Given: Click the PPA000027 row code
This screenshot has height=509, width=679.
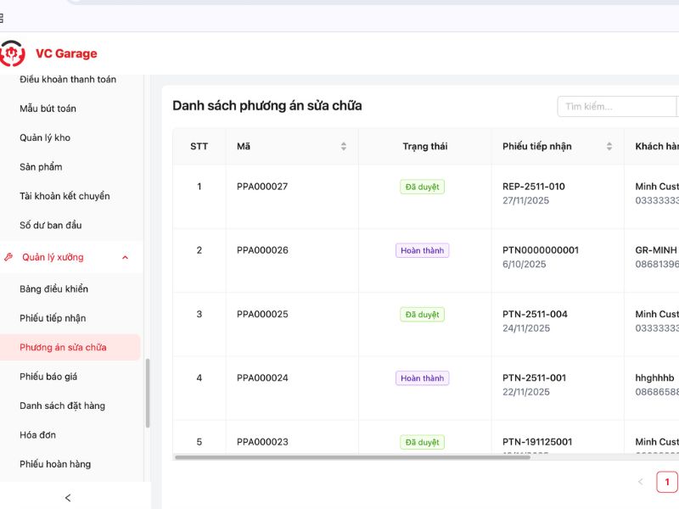Looking at the screenshot, I should [262, 187].
